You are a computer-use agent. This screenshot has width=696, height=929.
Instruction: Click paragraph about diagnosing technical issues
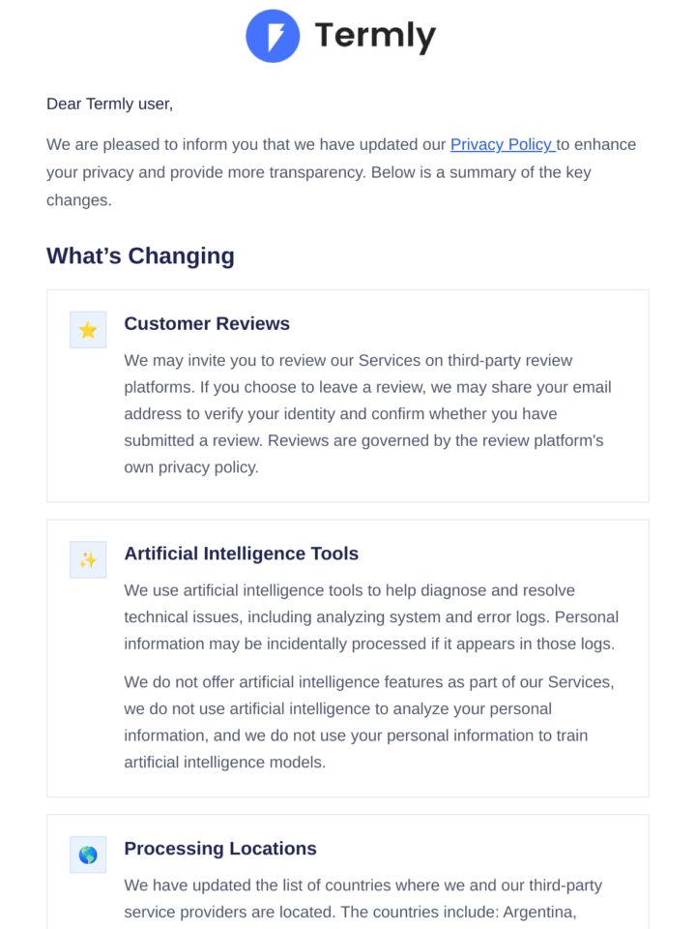pos(371,616)
